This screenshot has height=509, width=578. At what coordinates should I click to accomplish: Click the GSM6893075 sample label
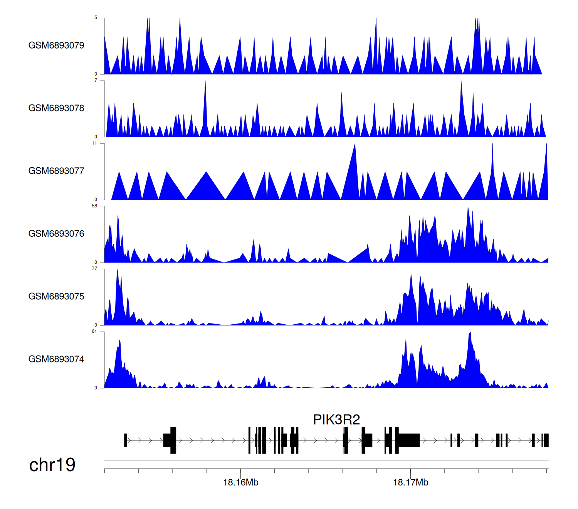pyautogui.click(x=56, y=297)
